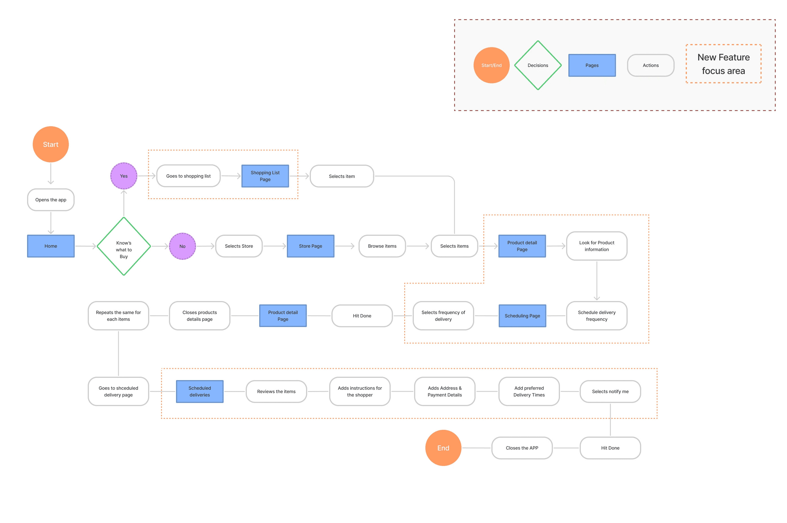Click the Scheduling Page box

[522, 315]
